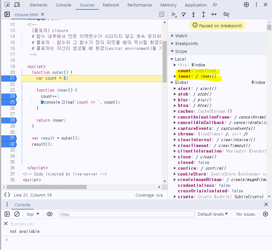The height and width of the screenshot is (250, 272).
Task: Step over next function call icon
Action: (x=183, y=14)
